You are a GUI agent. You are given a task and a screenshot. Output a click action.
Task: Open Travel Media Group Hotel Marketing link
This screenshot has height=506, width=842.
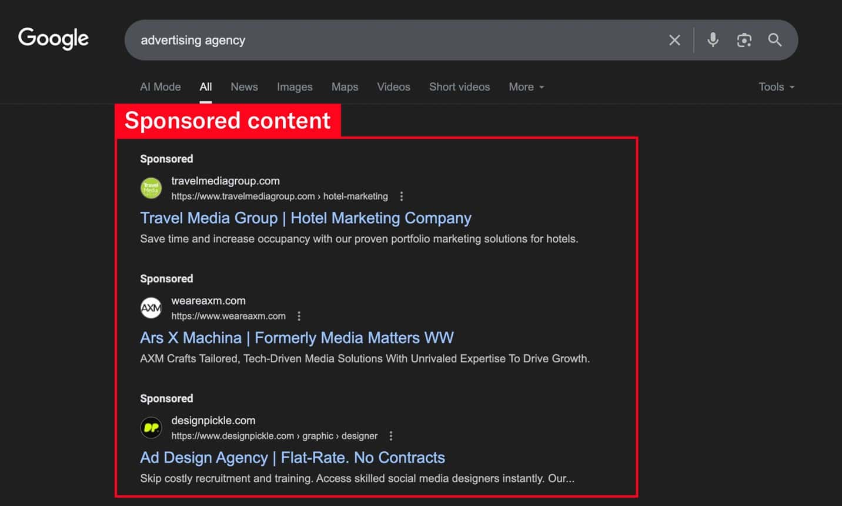point(306,218)
